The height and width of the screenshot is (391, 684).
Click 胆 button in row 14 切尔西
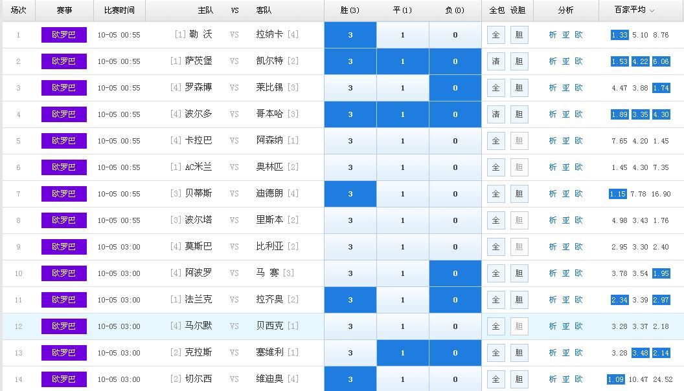[x=519, y=379]
